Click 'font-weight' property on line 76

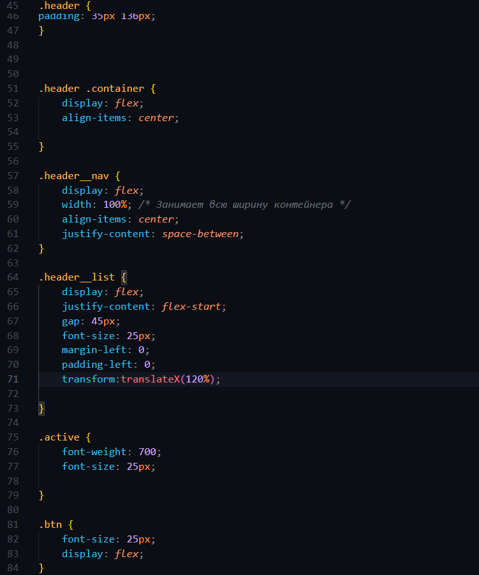click(94, 452)
